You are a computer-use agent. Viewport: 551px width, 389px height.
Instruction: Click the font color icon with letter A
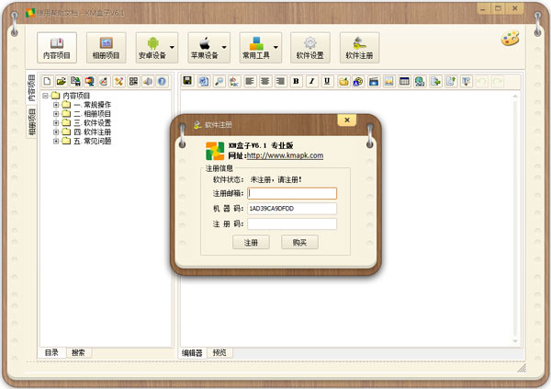[358, 81]
